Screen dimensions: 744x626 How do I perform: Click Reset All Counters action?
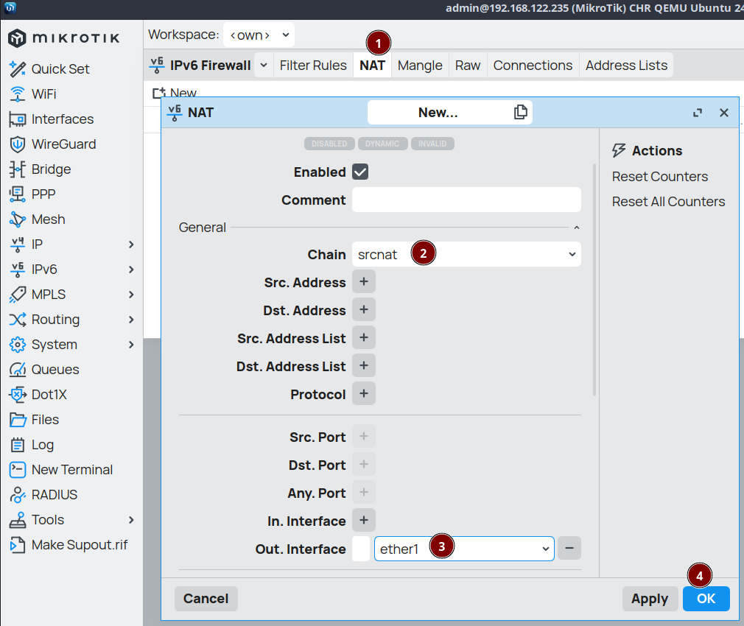pos(668,202)
